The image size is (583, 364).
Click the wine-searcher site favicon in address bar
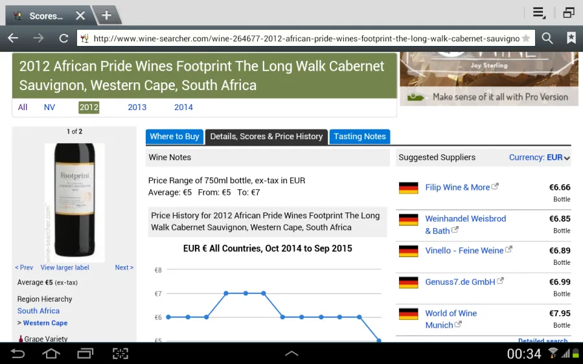(x=85, y=38)
